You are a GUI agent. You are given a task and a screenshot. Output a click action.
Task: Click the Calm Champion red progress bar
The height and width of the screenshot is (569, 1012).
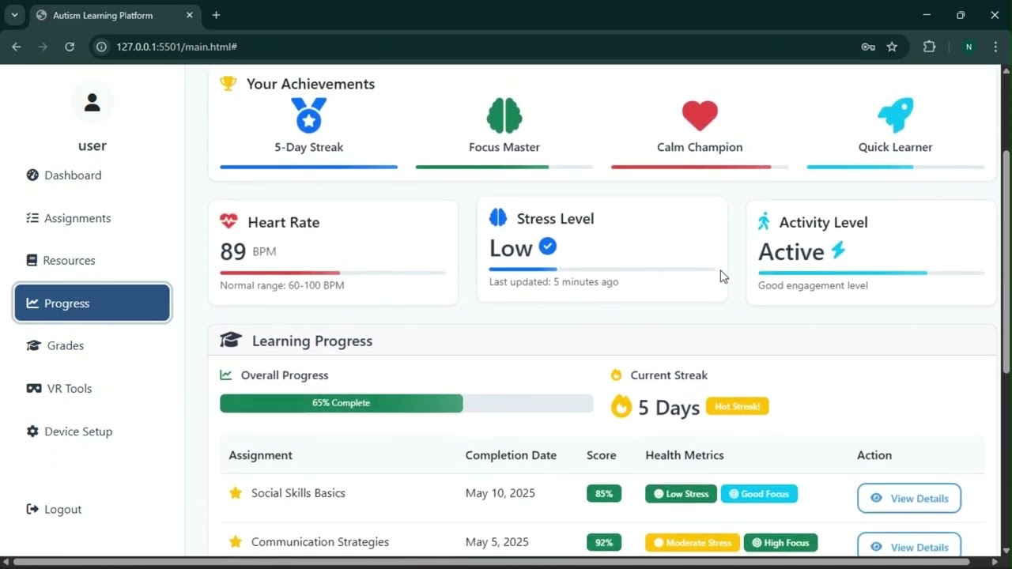(700, 167)
